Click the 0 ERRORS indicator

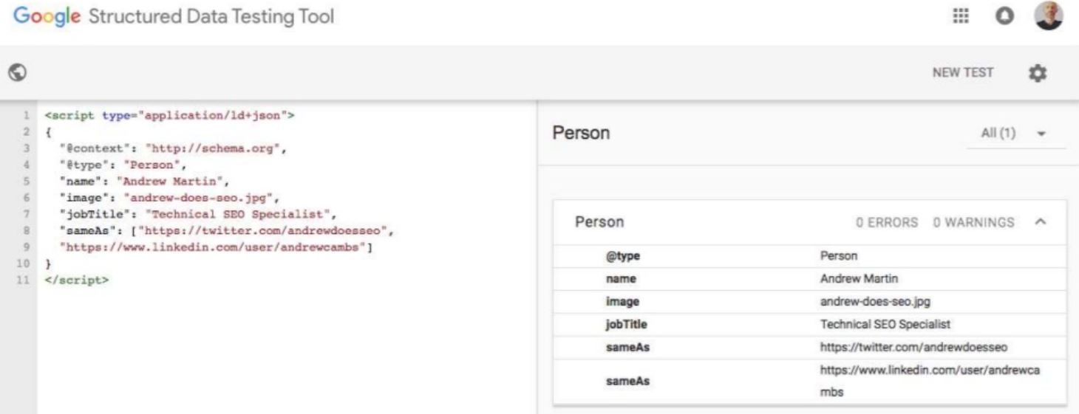tap(887, 222)
